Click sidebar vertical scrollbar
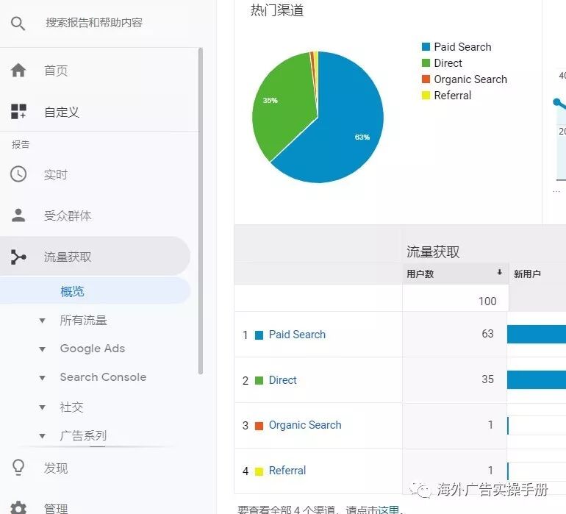The width and height of the screenshot is (566, 514). pyautogui.click(x=201, y=211)
